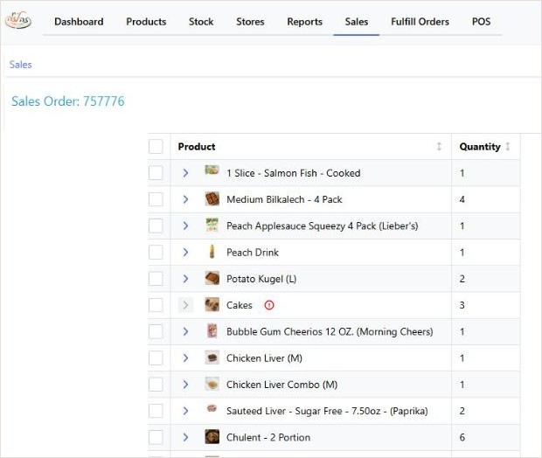The image size is (542, 458).
Task: Click the product name Chicken Liver (M)
Action: pos(264,358)
